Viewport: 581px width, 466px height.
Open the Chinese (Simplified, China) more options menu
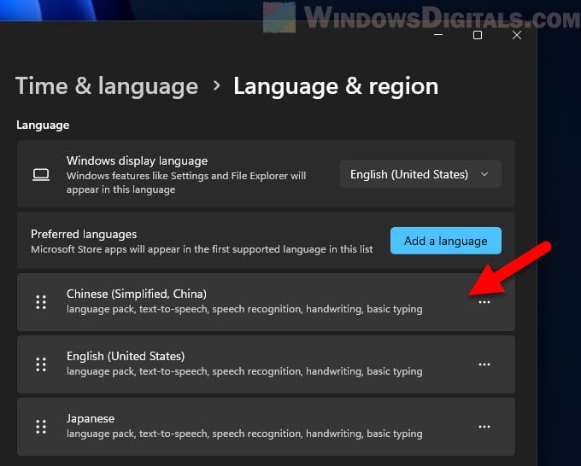[484, 302]
